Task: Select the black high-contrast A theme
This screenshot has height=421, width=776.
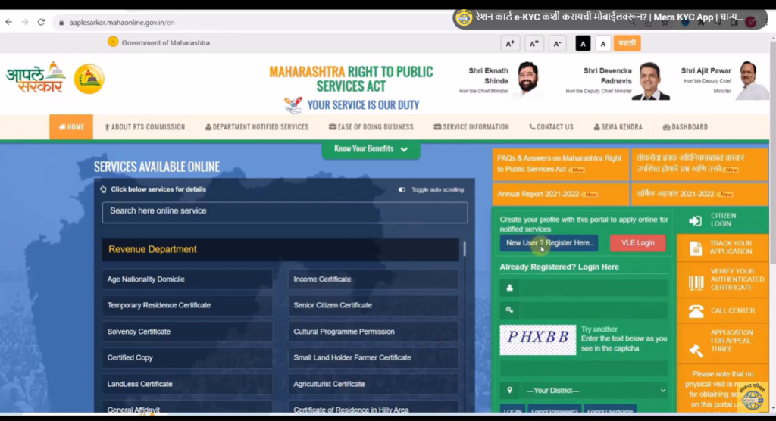Action: pyautogui.click(x=583, y=44)
